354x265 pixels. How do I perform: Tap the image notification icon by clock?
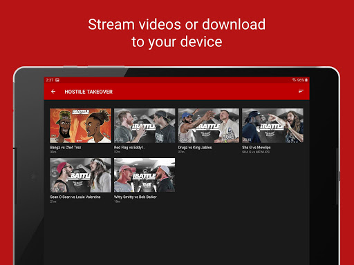point(57,80)
